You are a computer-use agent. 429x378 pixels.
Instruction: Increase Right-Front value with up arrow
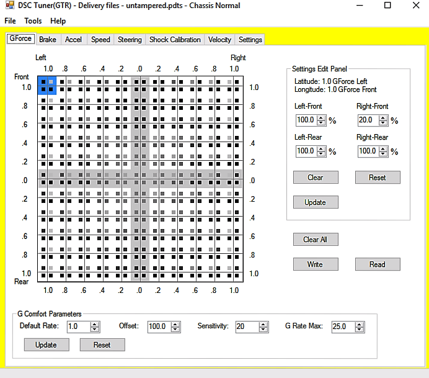point(383,118)
